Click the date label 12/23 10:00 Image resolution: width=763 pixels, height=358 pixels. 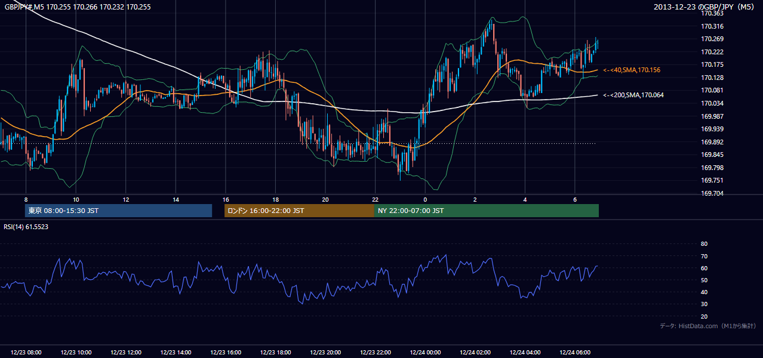[x=76, y=353]
